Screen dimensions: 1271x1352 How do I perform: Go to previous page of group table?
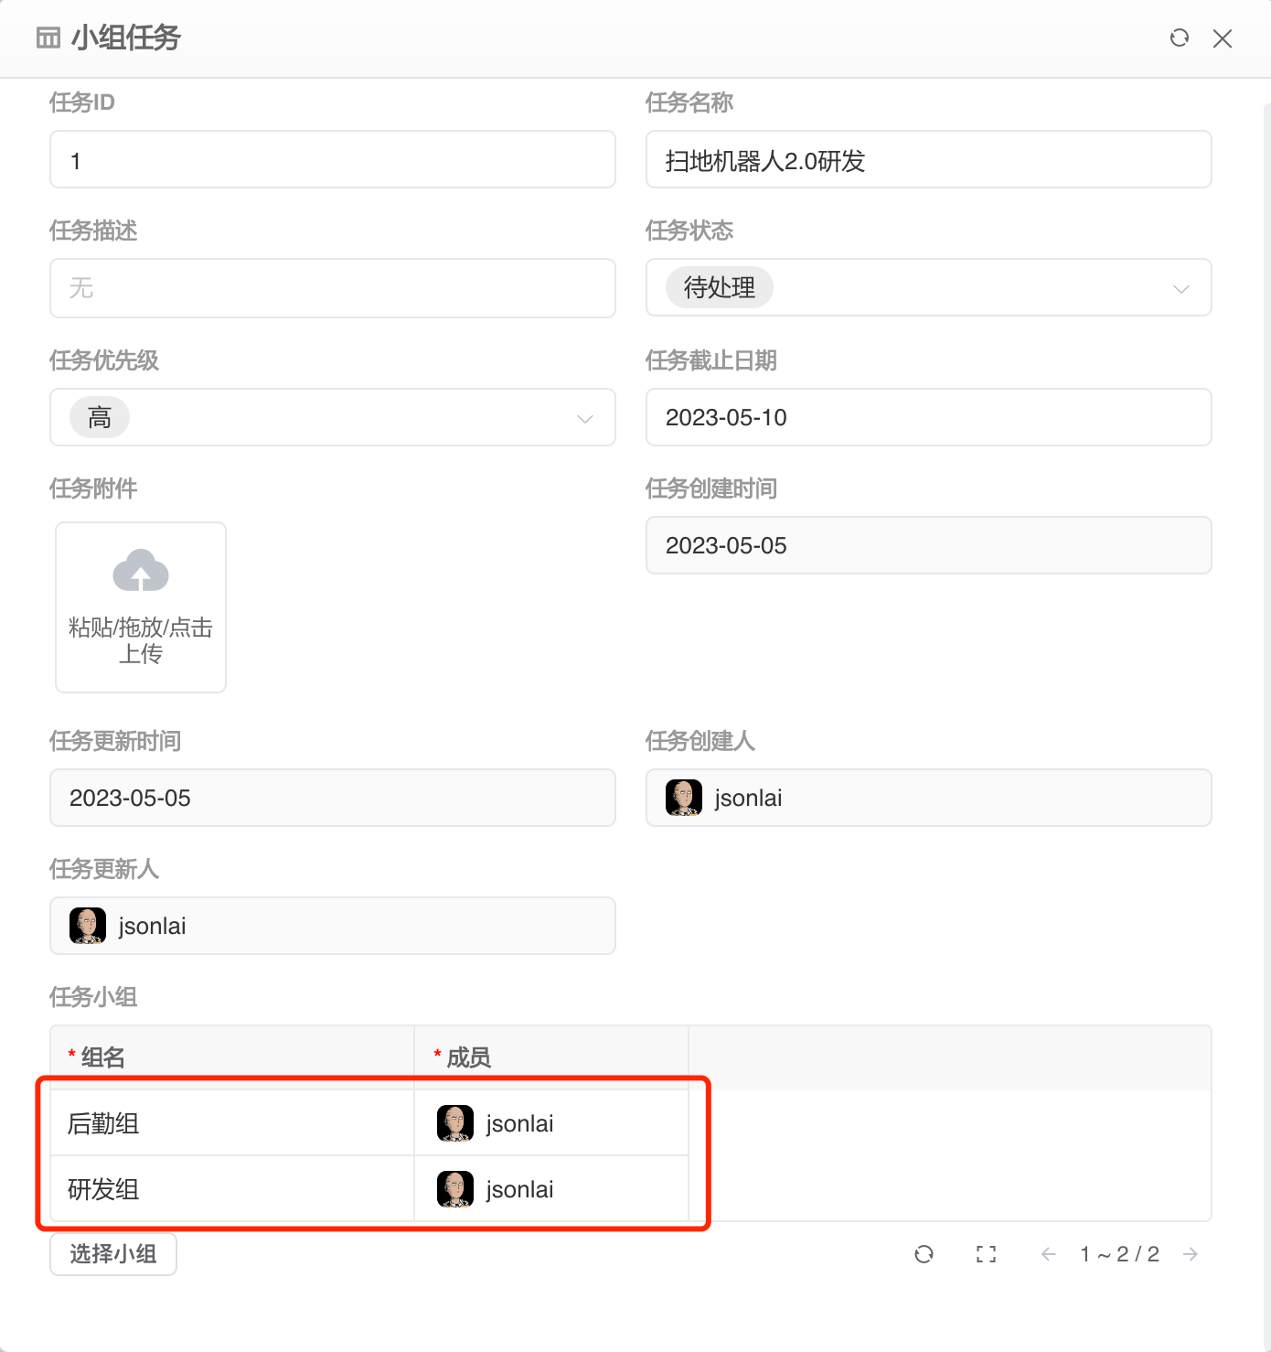coord(1049,1254)
